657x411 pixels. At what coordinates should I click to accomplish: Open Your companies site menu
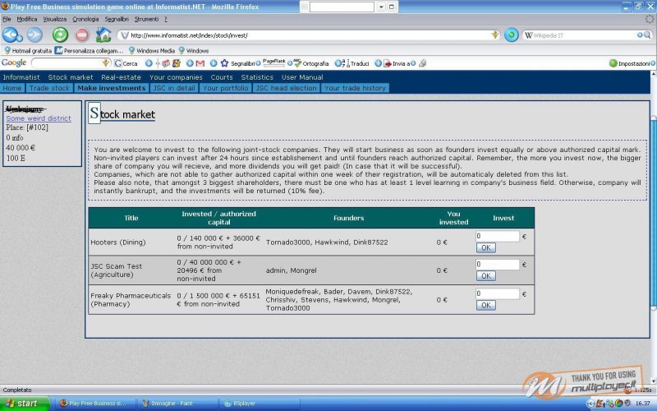tap(176, 77)
